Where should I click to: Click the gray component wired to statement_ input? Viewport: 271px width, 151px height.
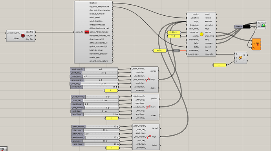point(176,51)
